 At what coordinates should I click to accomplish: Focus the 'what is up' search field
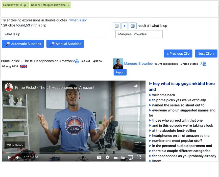click(x=55, y=34)
